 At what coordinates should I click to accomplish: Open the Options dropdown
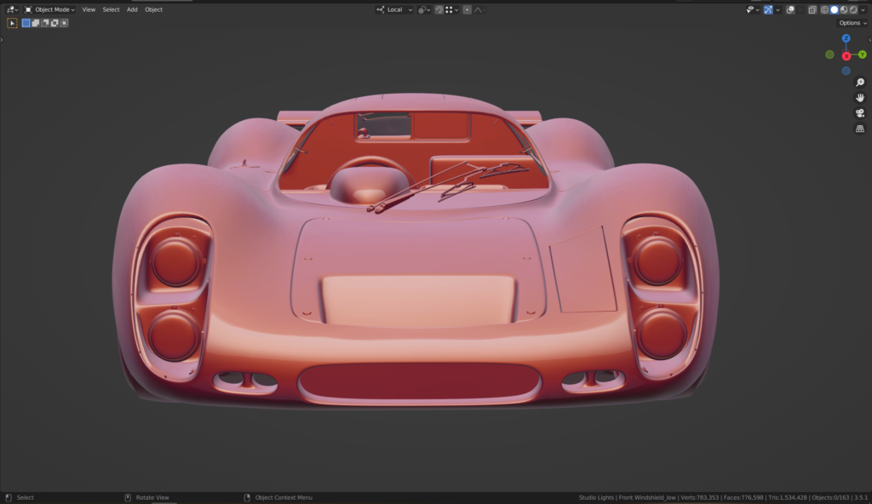point(852,23)
